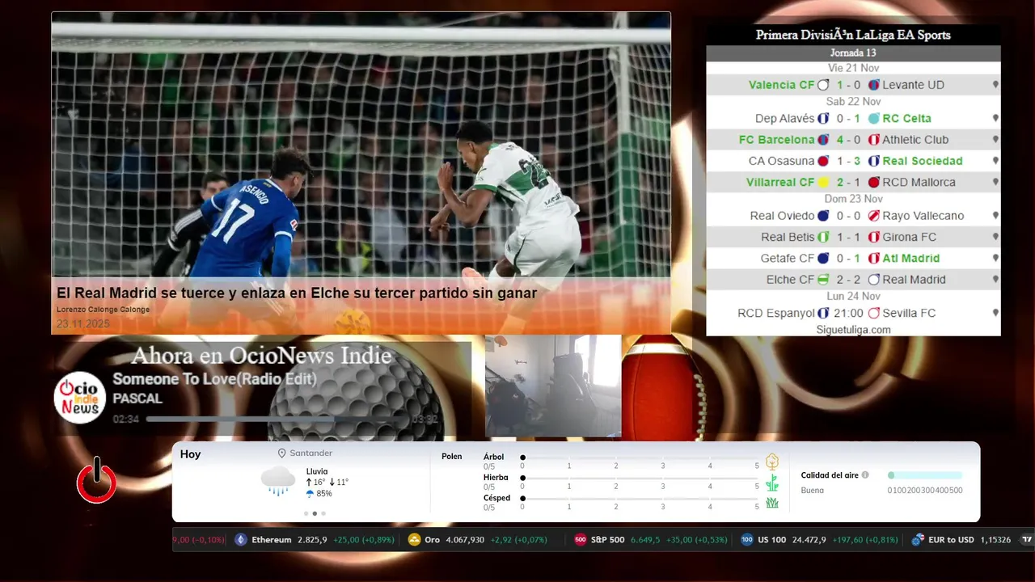Screen dimensions: 1035x582
Task: Click the OcioNews Indie round logo
Action: pos(80,398)
